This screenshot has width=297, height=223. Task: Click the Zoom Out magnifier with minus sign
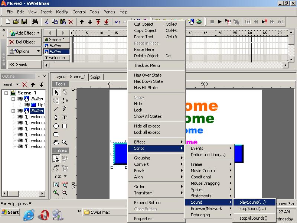(x=64, y=193)
